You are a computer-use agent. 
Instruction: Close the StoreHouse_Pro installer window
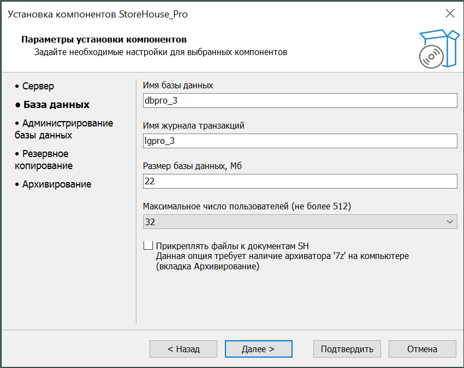pyautogui.click(x=450, y=14)
